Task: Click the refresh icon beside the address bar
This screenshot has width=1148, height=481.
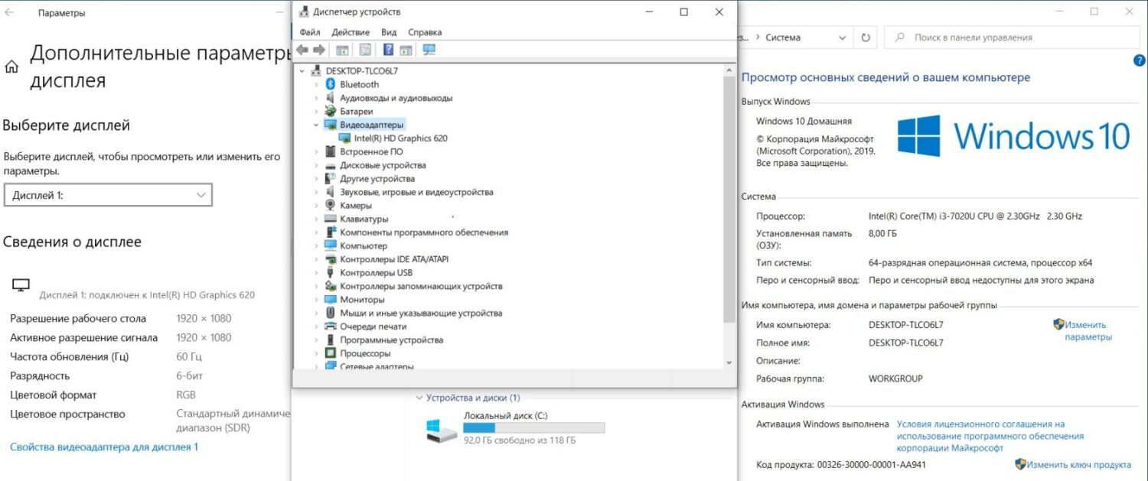Action: (x=866, y=37)
